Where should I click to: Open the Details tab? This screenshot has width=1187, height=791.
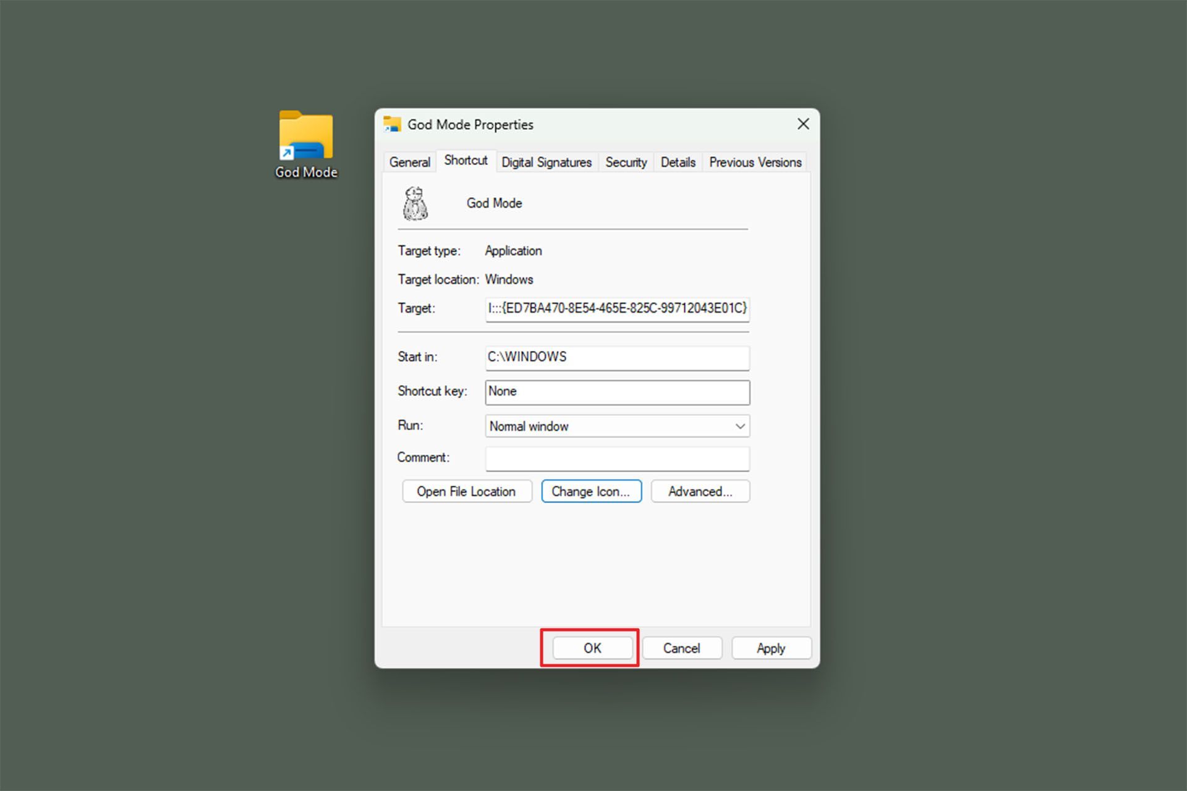[678, 162]
